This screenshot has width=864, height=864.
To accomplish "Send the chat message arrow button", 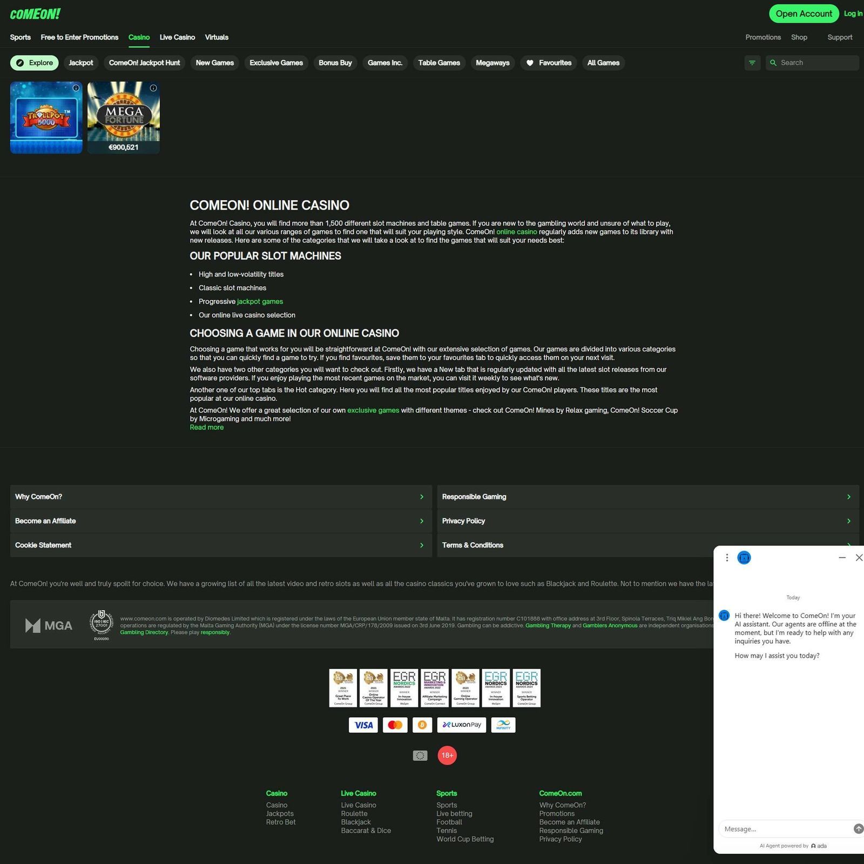I will point(859,828).
